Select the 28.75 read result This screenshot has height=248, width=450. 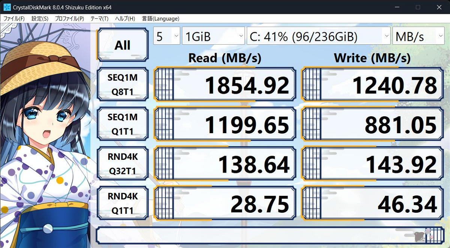[x=224, y=203]
